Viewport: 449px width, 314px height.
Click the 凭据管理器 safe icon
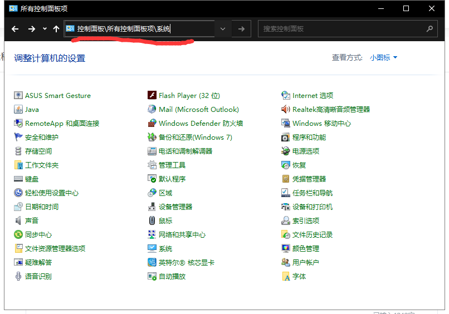(286, 179)
